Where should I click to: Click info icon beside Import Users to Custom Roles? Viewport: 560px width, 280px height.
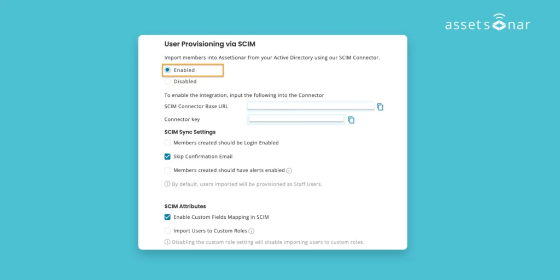(x=252, y=231)
